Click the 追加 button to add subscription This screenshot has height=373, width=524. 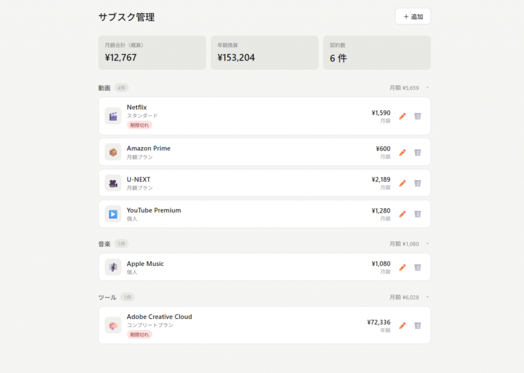click(412, 16)
